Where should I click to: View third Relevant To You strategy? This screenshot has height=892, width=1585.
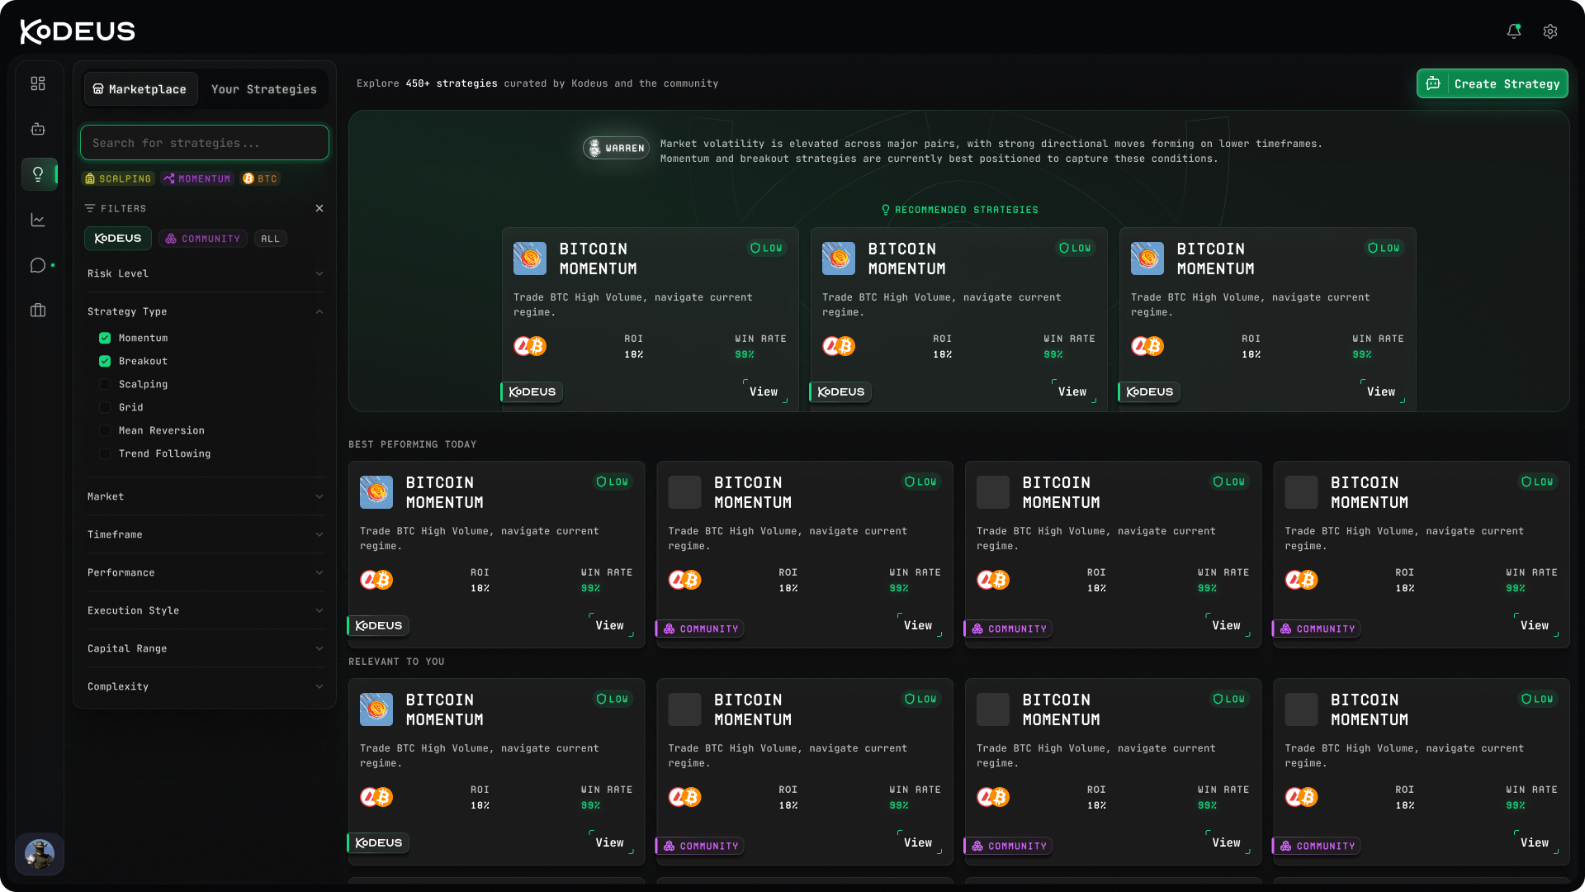point(1227,842)
